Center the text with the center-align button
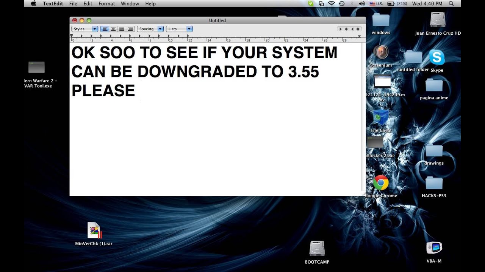Viewport: 485px width, 272px height. tap(113, 29)
